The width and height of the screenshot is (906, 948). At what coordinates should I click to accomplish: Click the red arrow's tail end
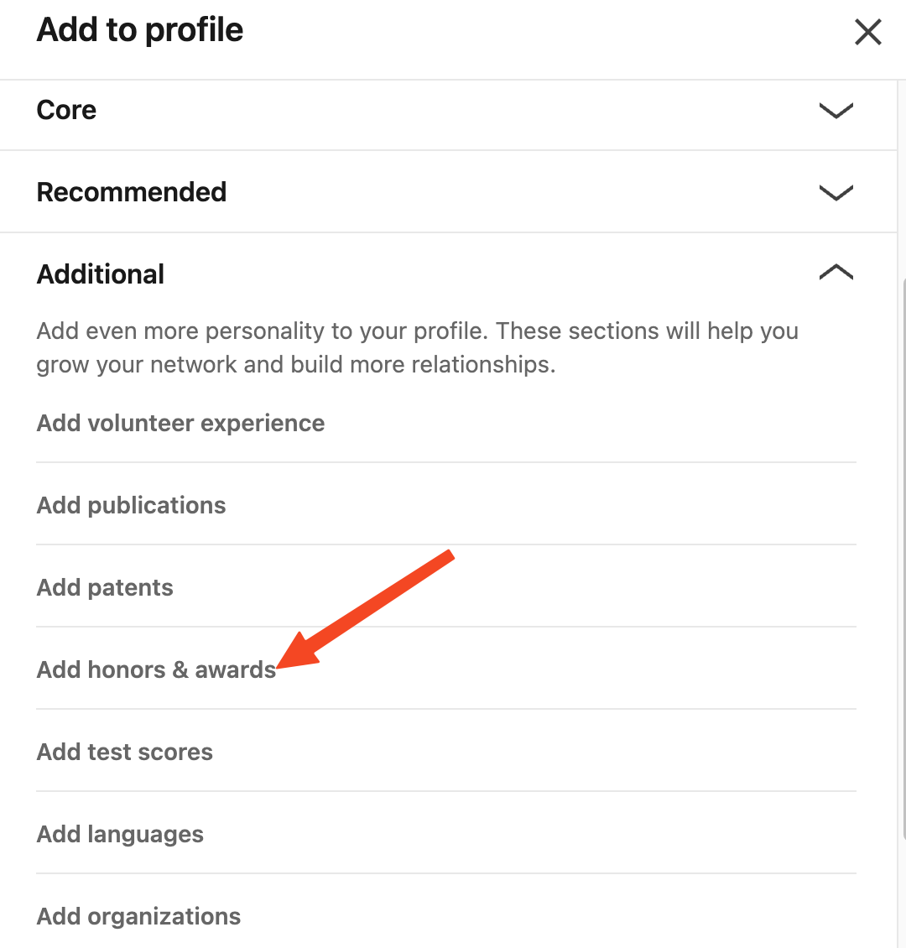[x=450, y=555]
